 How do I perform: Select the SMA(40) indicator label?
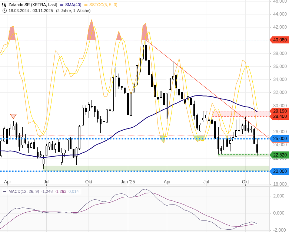click(x=73, y=4)
